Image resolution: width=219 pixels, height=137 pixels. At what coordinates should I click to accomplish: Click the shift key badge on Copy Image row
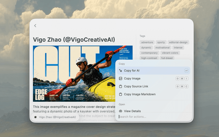point(177,78)
